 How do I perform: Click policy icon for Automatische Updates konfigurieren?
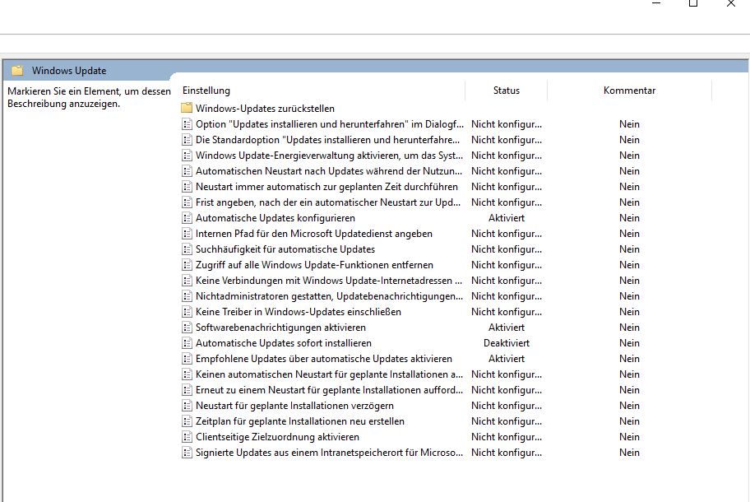(187, 218)
